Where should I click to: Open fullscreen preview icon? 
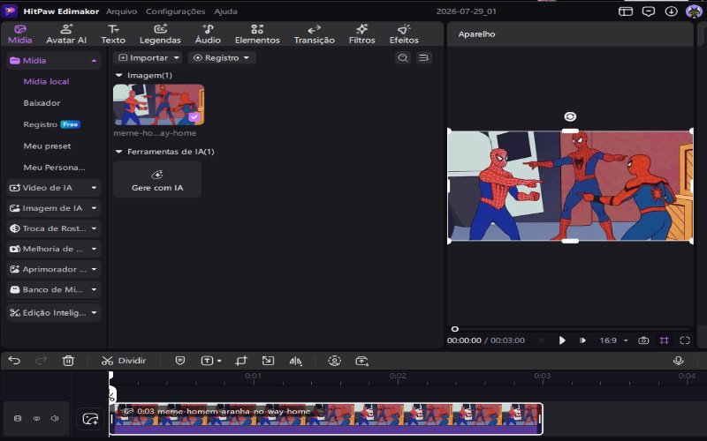(684, 340)
